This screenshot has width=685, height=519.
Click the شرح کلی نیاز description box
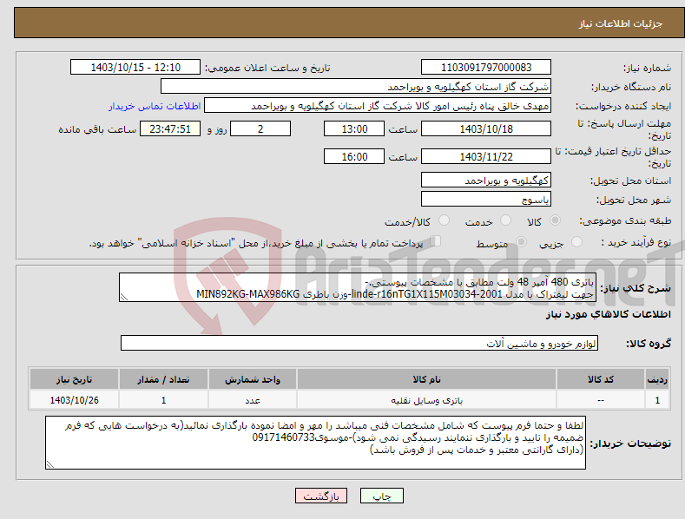[358, 287]
